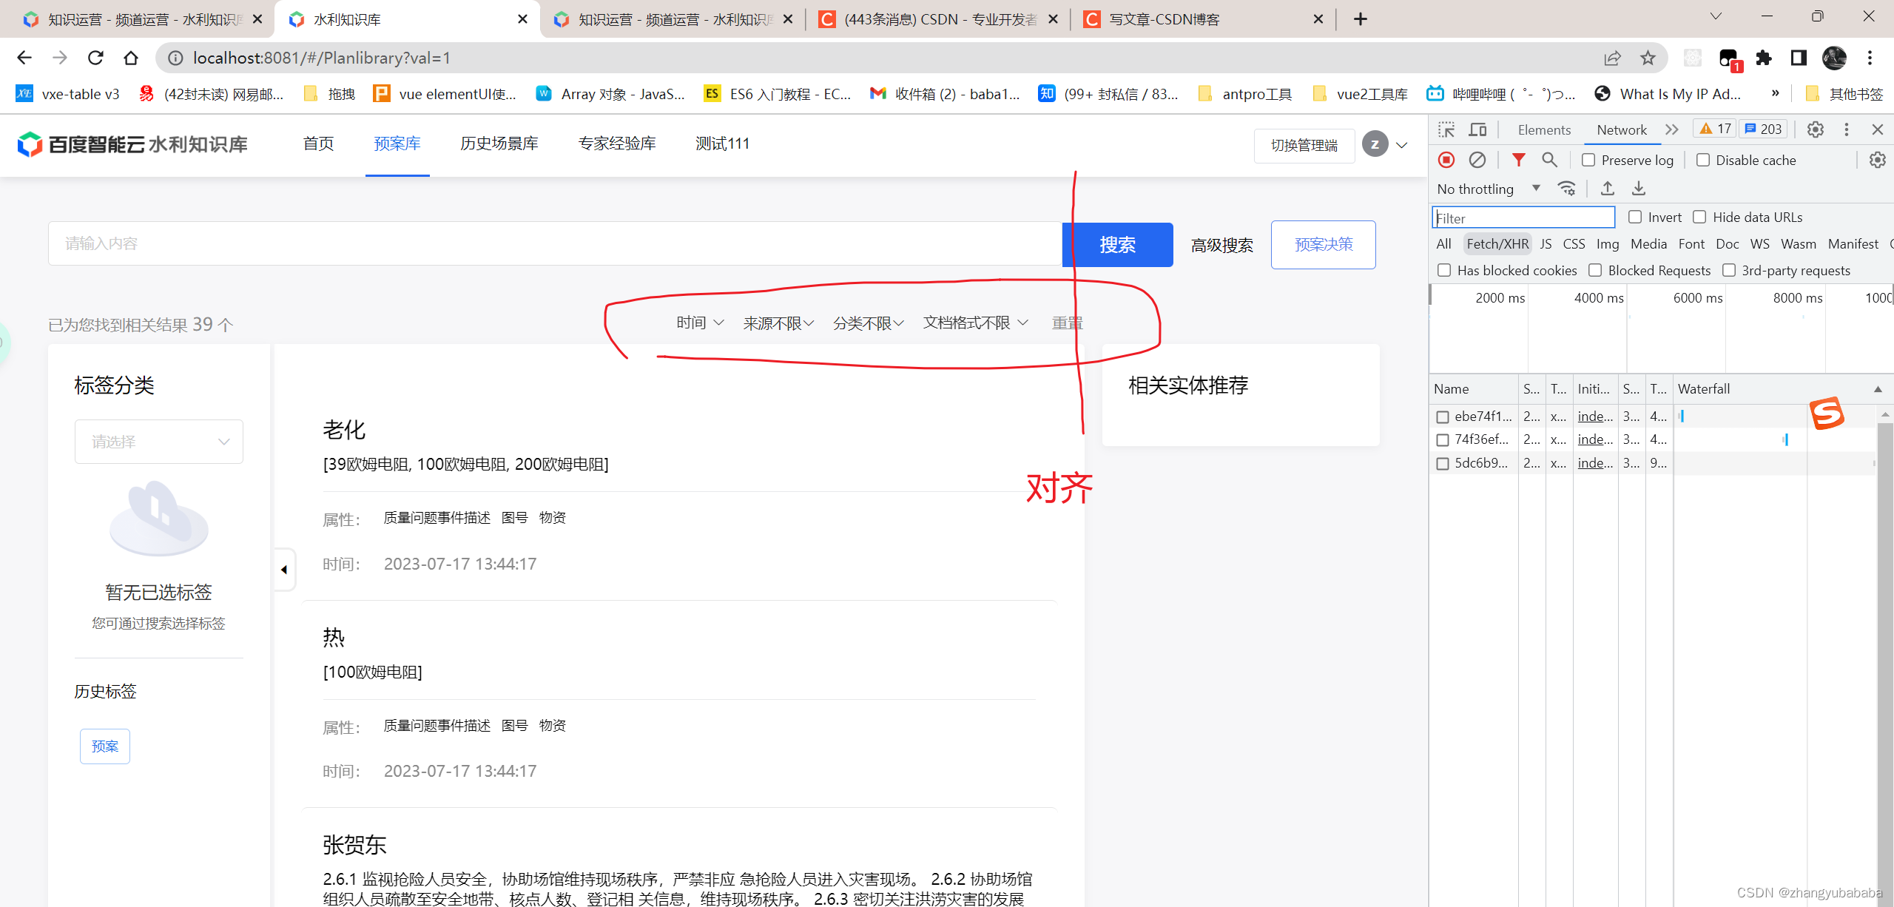Click the record (red circle) network icon

click(1447, 159)
